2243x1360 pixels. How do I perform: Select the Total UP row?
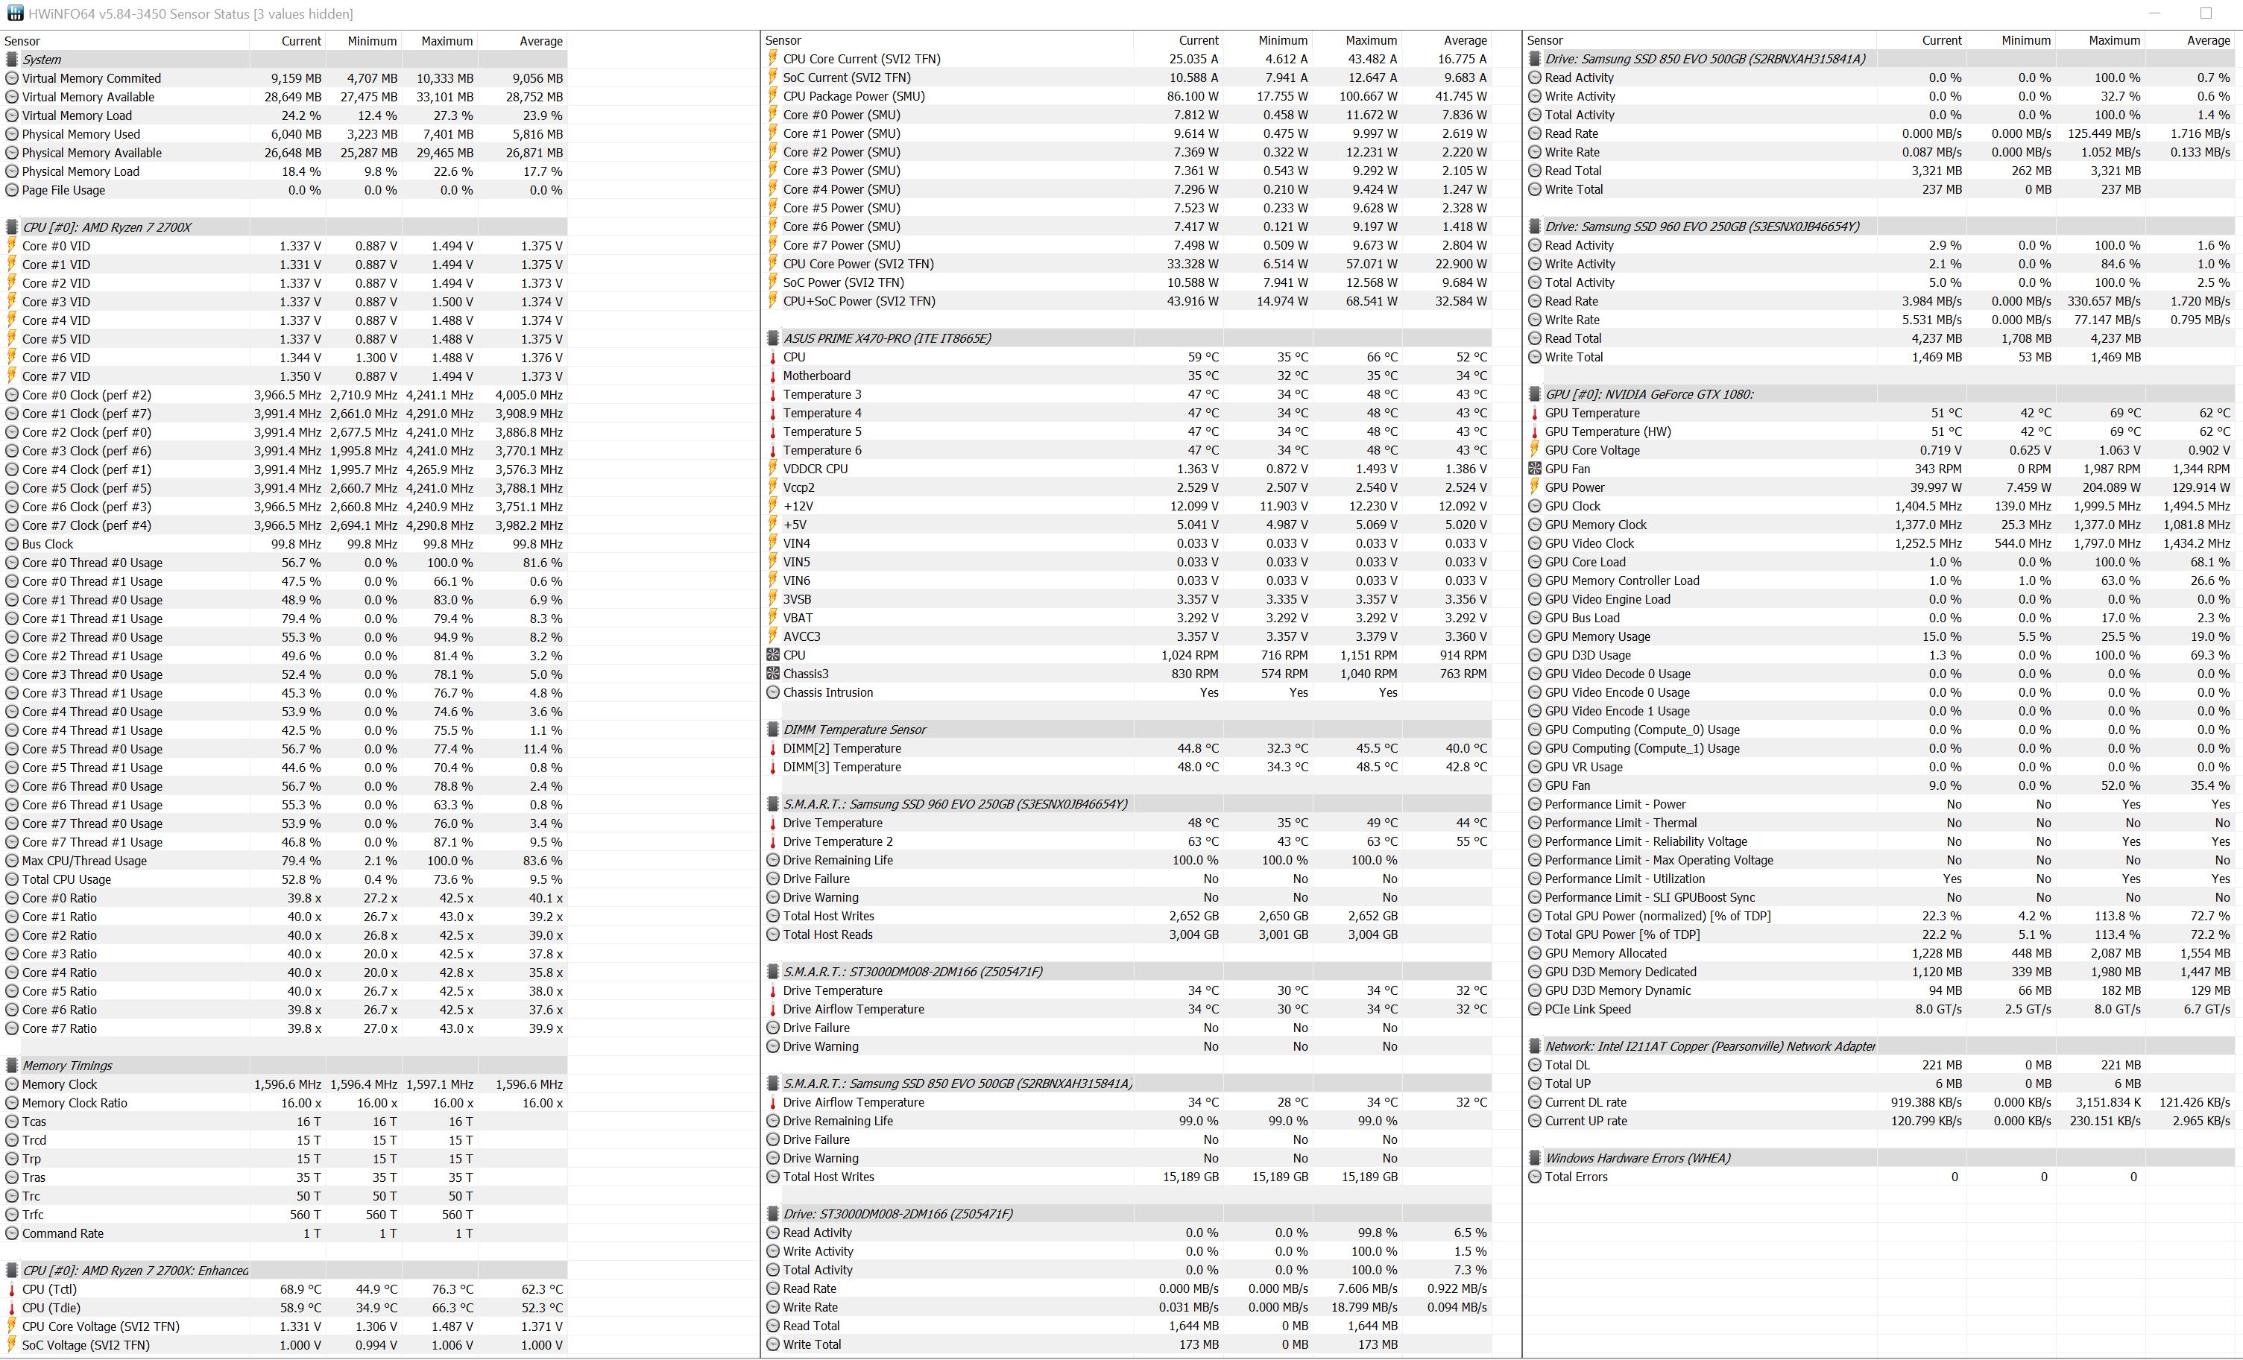coord(1881,1084)
